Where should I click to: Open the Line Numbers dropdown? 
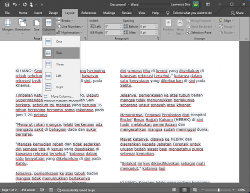(70, 26)
